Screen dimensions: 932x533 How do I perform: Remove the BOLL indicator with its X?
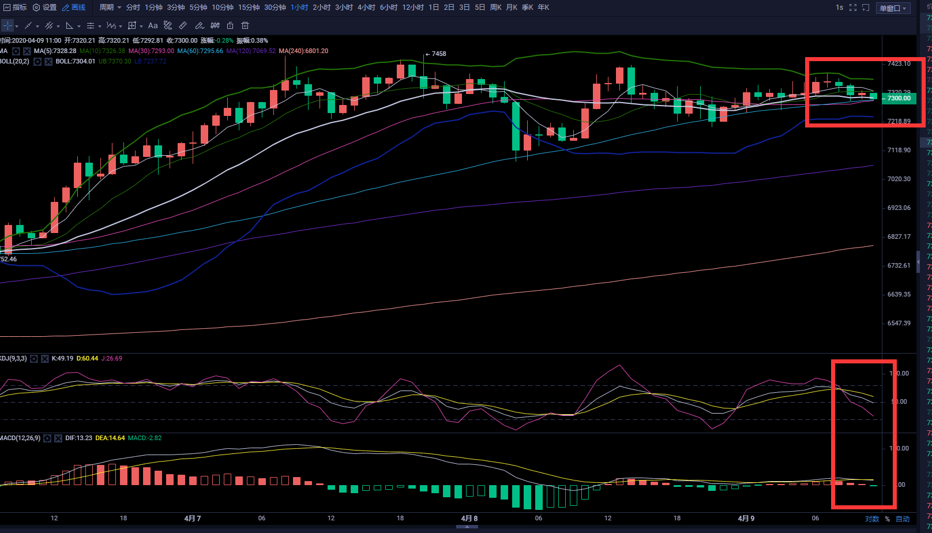pos(48,62)
